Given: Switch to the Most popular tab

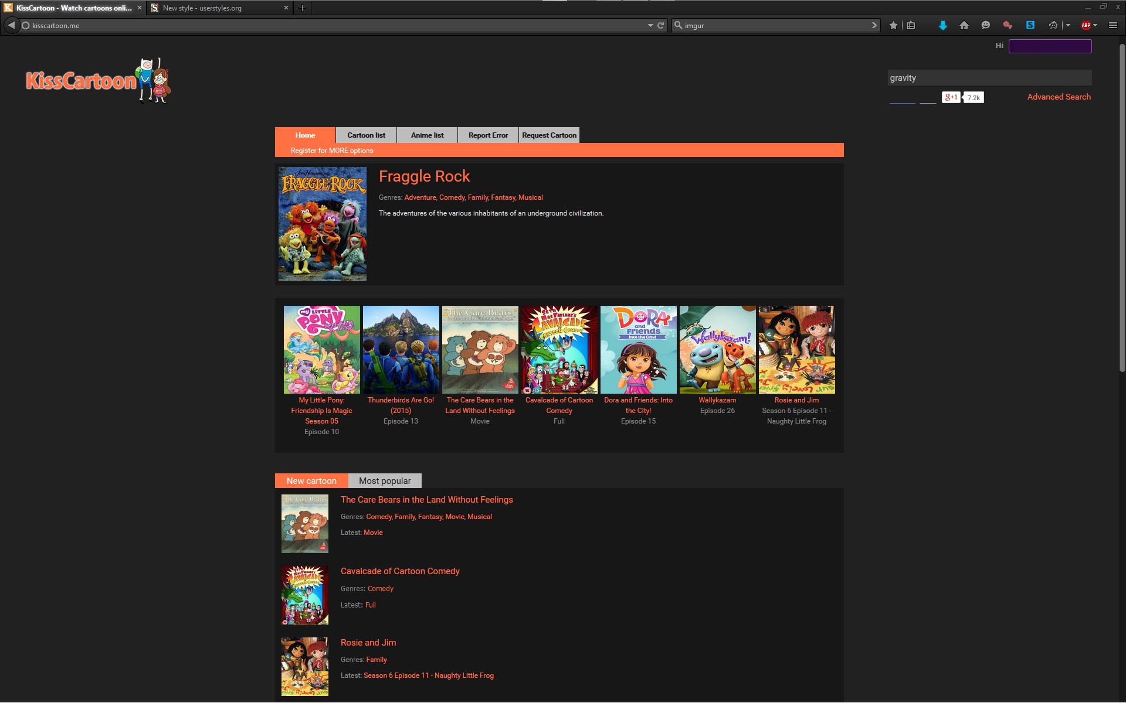Looking at the screenshot, I should (385, 480).
